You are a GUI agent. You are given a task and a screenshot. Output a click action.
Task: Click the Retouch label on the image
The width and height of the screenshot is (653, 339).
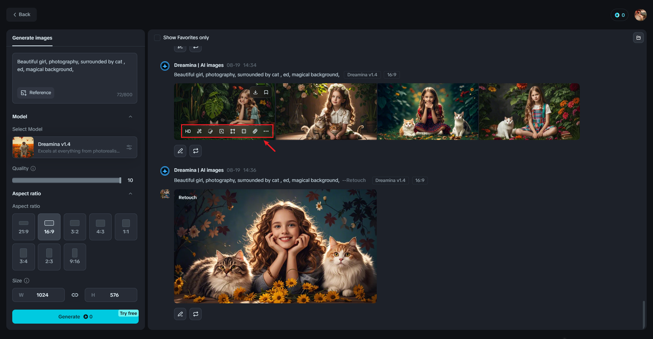187,198
